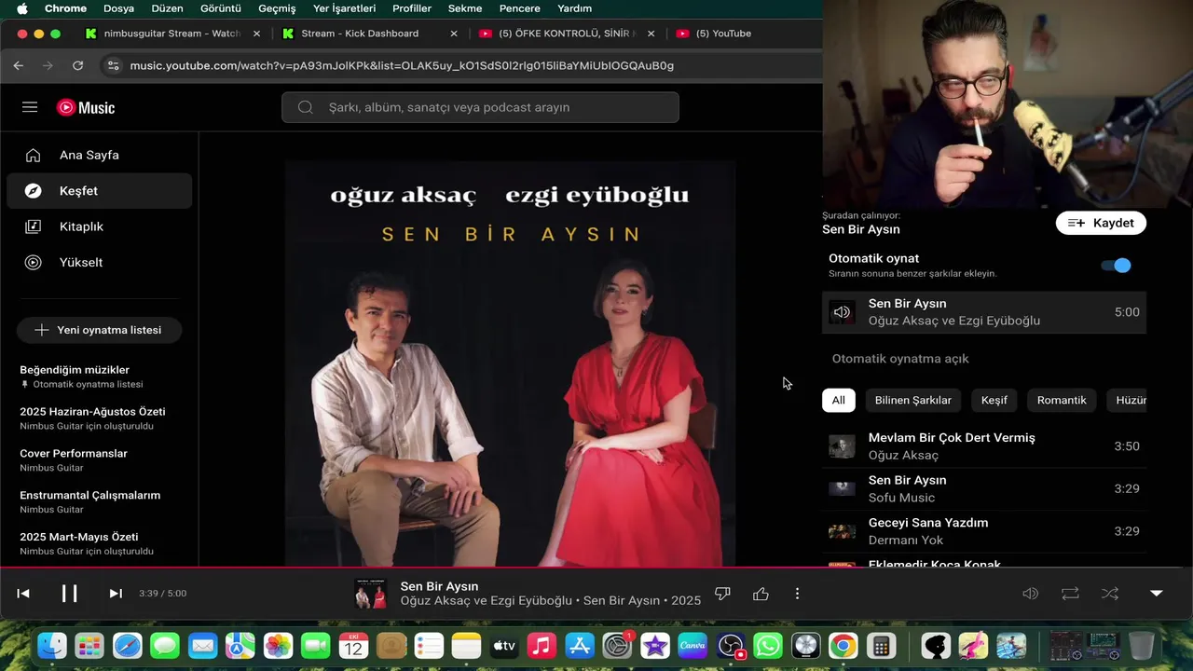Open Canva from the Dock

coord(692,646)
